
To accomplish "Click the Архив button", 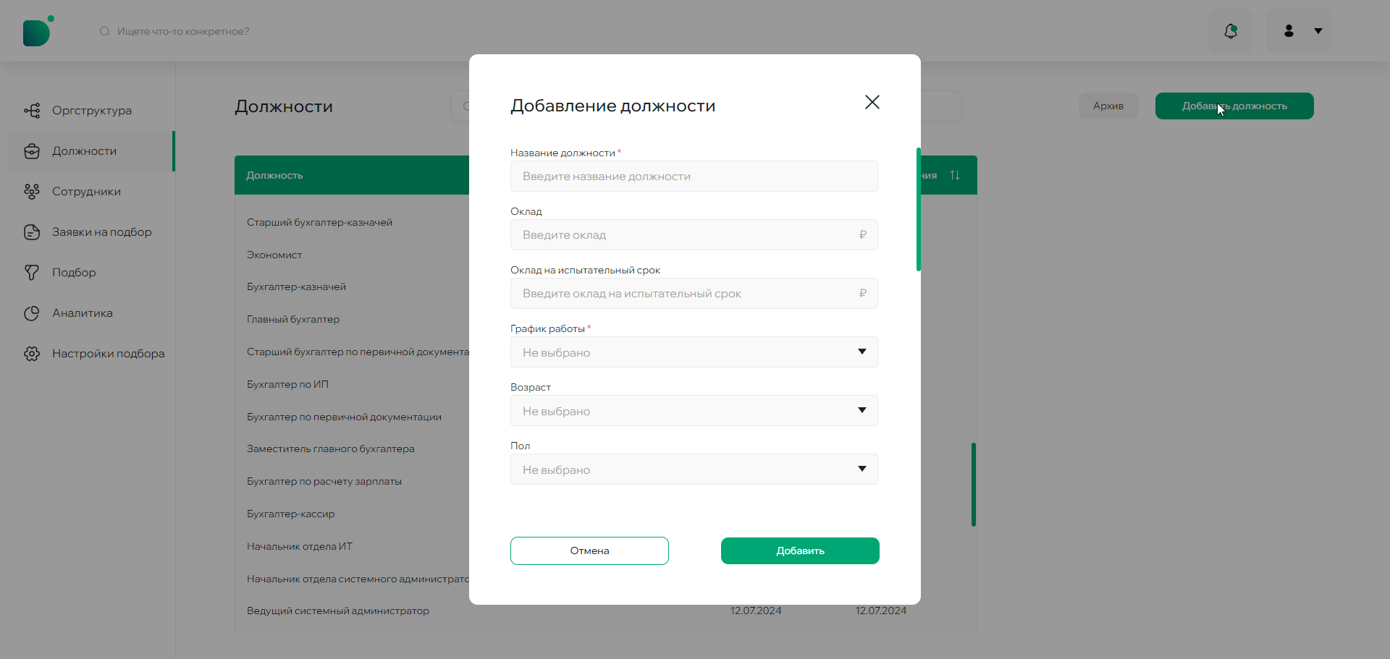I will click(x=1108, y=106).
